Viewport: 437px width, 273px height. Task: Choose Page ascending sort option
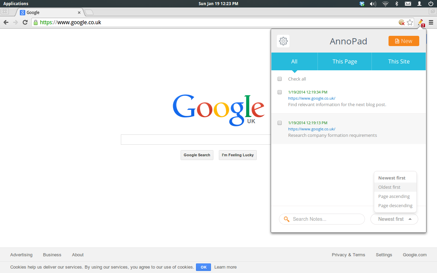pos(395,196)
